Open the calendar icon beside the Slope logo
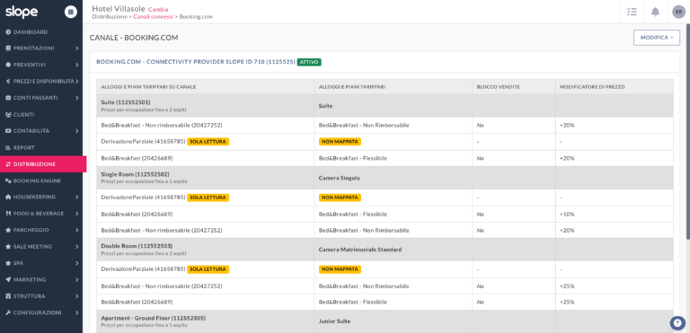690x333 pixels. [71, 12]
